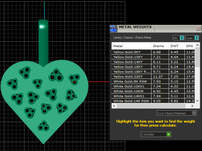Sort by the DWT column header

tap(176, 46)
